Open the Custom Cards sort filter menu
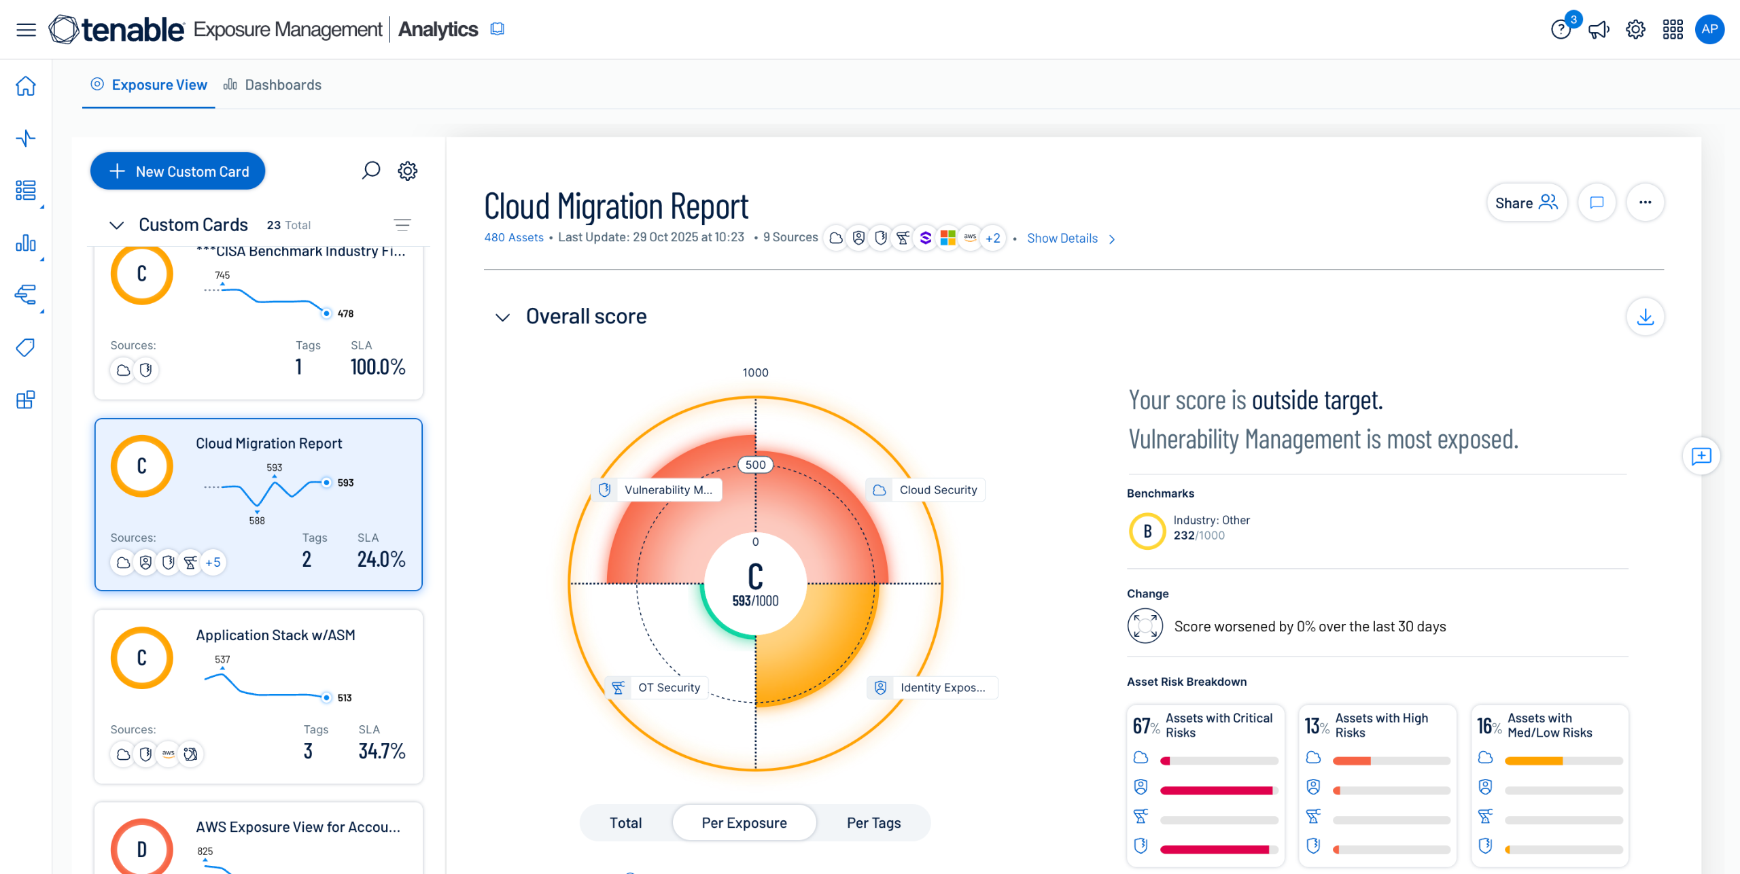The height and width of the screenshot is (874, 1740). tap(402, 225)
